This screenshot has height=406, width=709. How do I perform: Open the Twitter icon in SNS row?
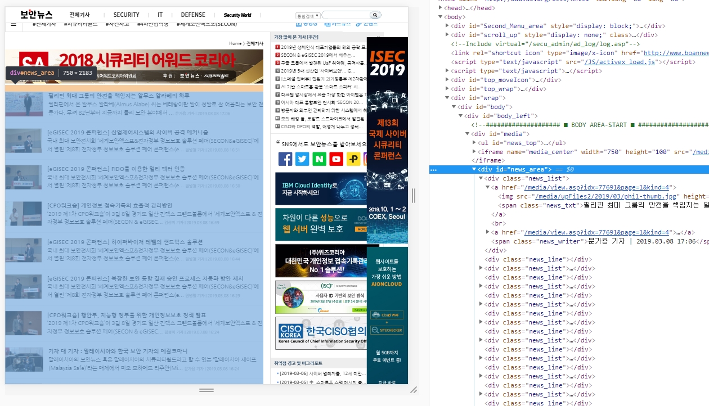302,159
